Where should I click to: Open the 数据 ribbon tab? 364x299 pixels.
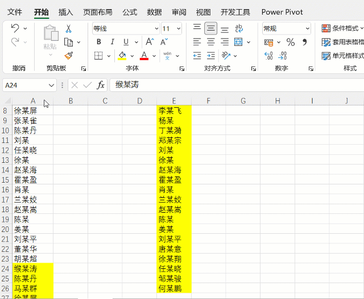point(154,12)
